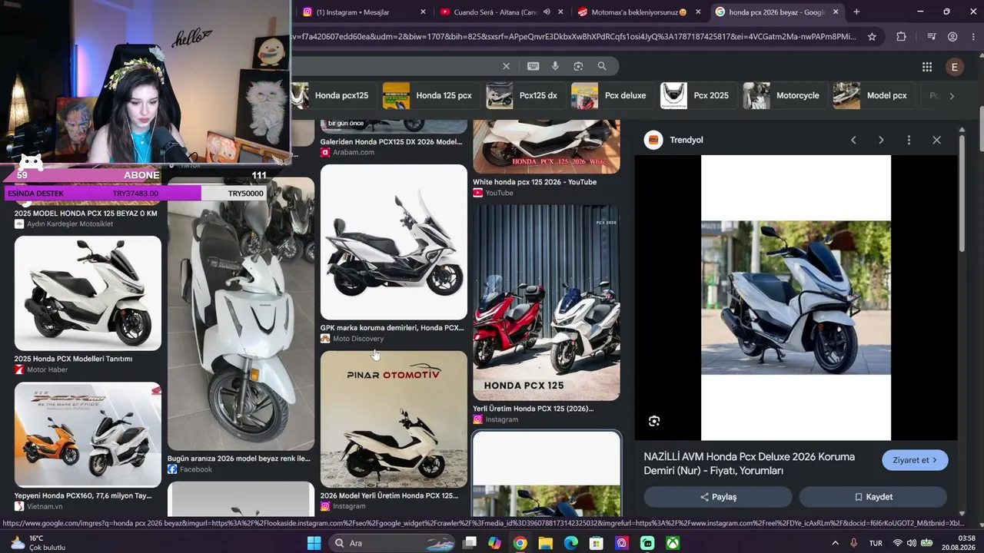Open the weather widget showing 16°C
The image size is (984, 553).
pyautogui.click(x=37, y=542)
